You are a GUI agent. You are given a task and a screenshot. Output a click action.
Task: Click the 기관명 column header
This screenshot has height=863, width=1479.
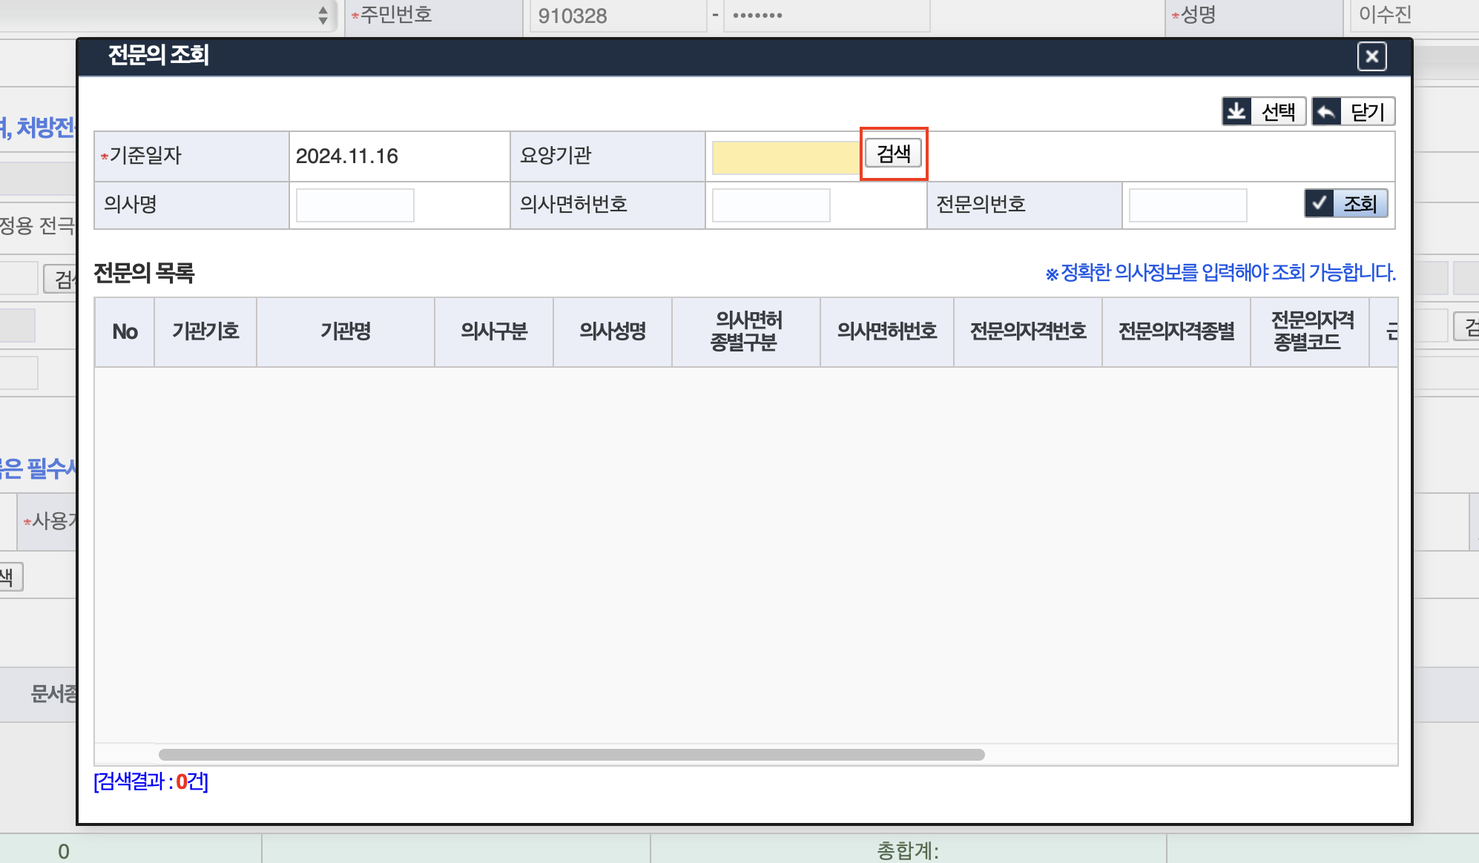(346, 331)
